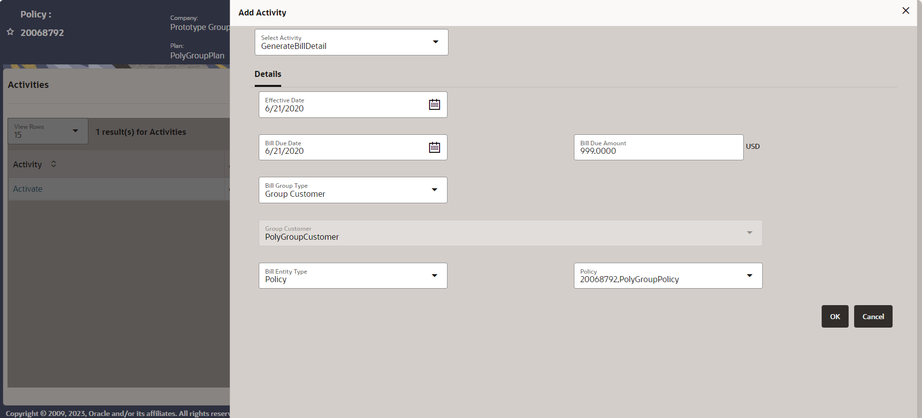Expand the Bill Entity Type dropdown
This screenshot has width=922, height=418.
tap(353, 276)
